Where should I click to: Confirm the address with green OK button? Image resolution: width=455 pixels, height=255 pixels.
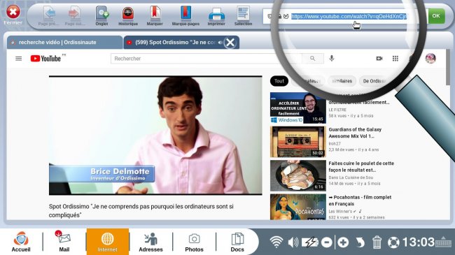(436, 16)
